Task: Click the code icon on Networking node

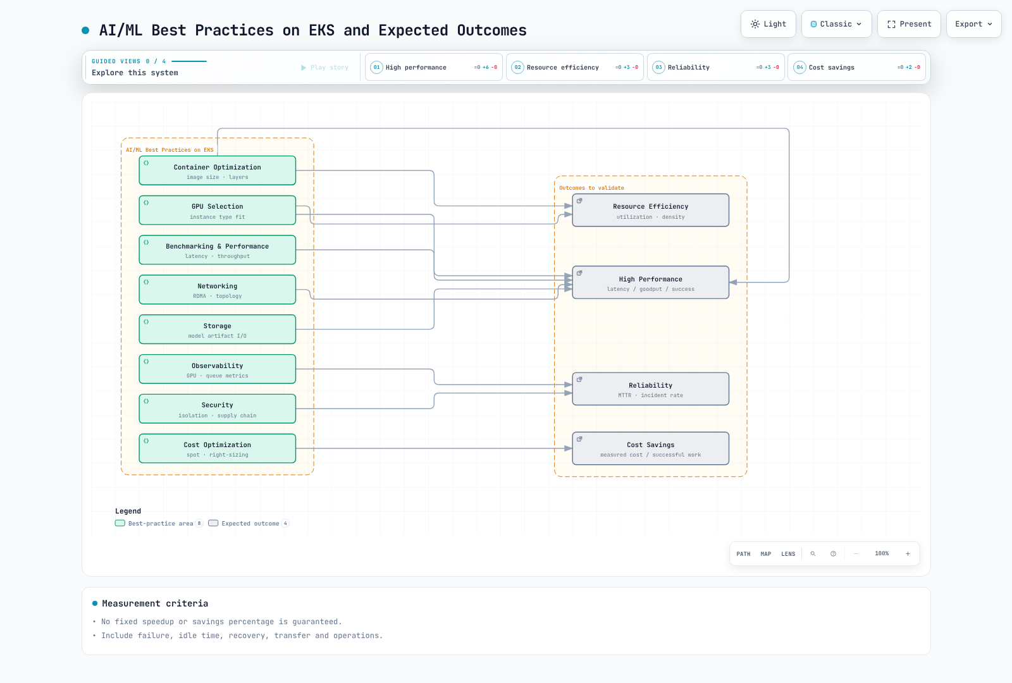Action: pos(146,282)
